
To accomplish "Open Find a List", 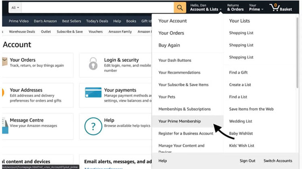I will tap(238, 97).
